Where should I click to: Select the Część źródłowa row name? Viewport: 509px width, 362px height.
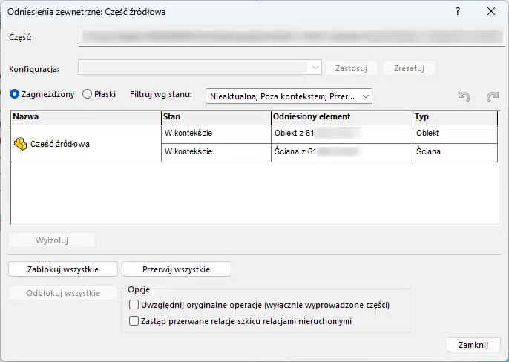click(59, 144)
